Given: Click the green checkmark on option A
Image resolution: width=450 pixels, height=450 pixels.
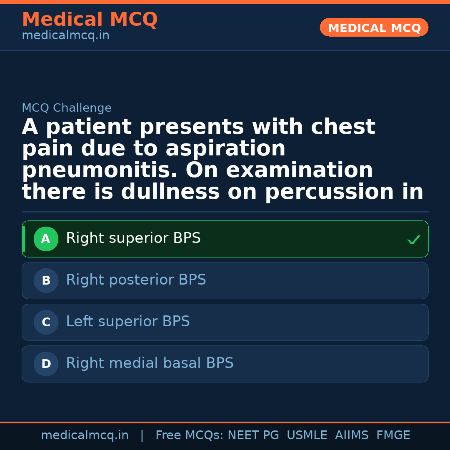Looking at the screenshot, I should [x=413, y=240].
